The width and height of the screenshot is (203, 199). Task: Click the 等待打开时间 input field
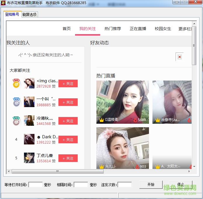[x=36, y=185]
